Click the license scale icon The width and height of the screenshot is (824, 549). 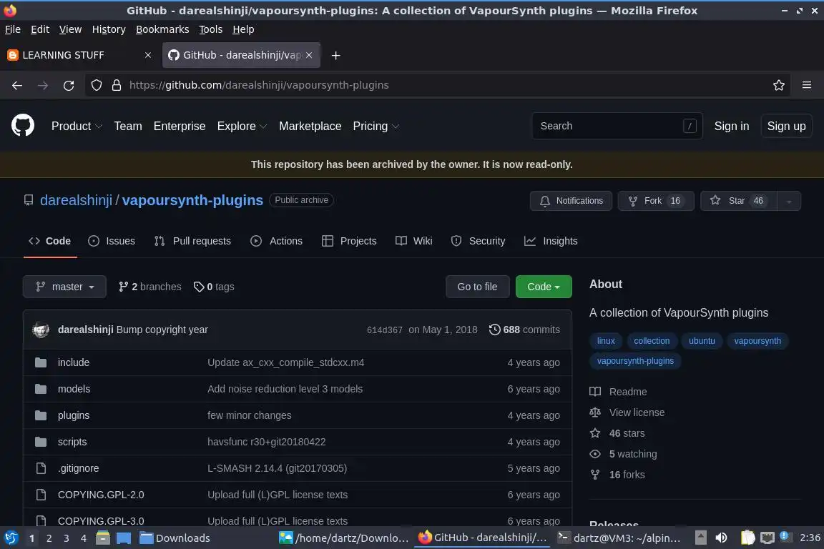(x=595, y=412)
